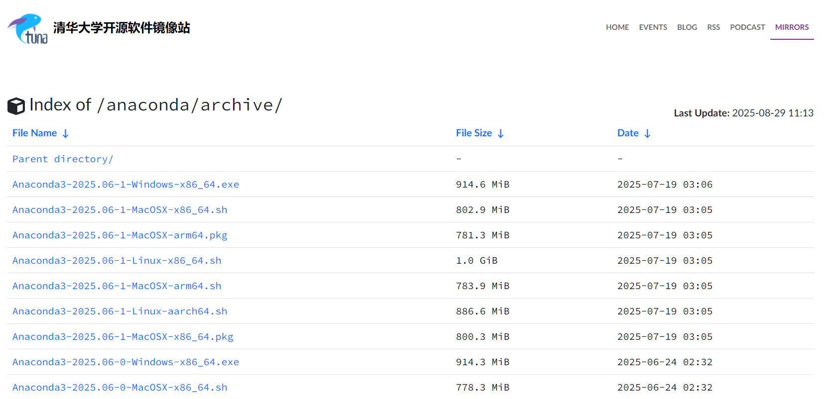The height and width of the screenshot is (399, 835).
Task: Download Anaconda3-2025.06-0-MacOSX-x86_64.sh
Action: point(119,387)
